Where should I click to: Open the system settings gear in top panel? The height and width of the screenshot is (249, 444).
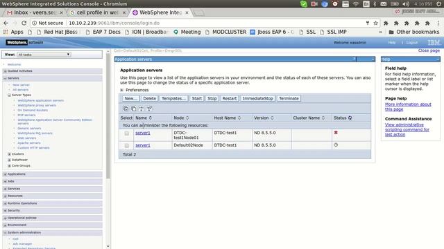pos(438,4)
